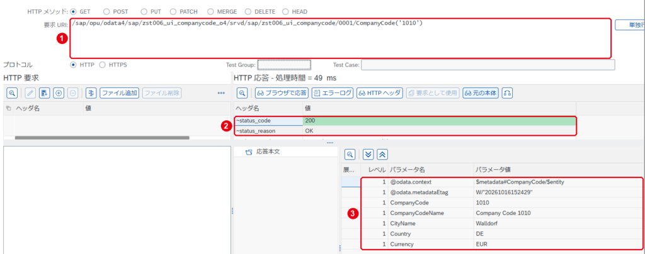Open the three-dot overflow menu in request toolbar
Screen dimensions: 645x254
(x=221, y=93)
